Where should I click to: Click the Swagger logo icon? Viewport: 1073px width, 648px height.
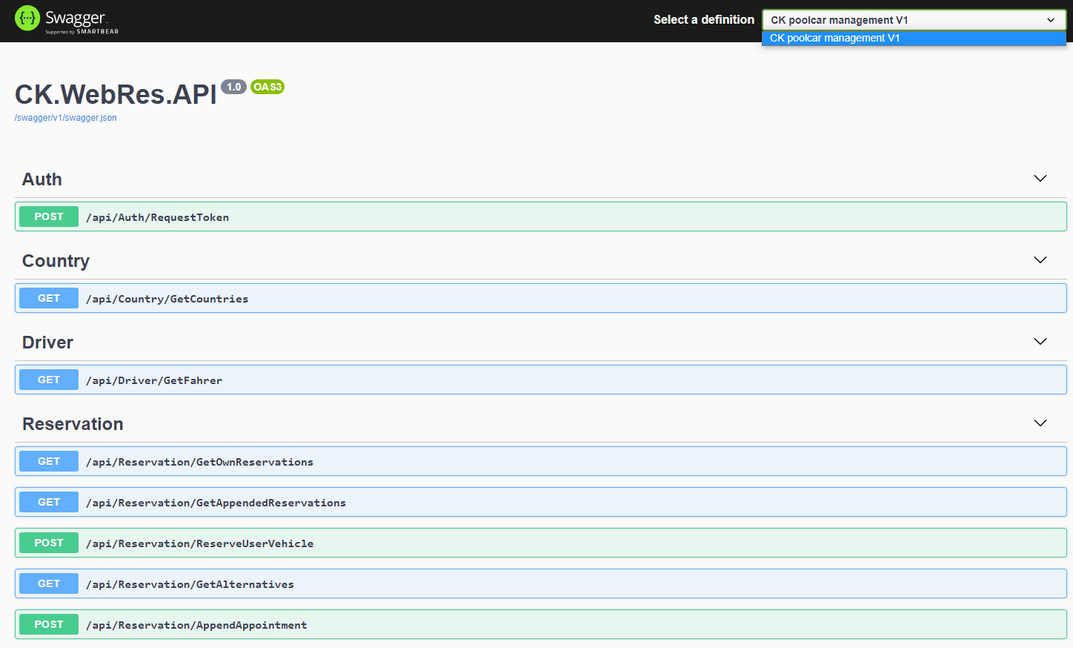coord(26,18)
